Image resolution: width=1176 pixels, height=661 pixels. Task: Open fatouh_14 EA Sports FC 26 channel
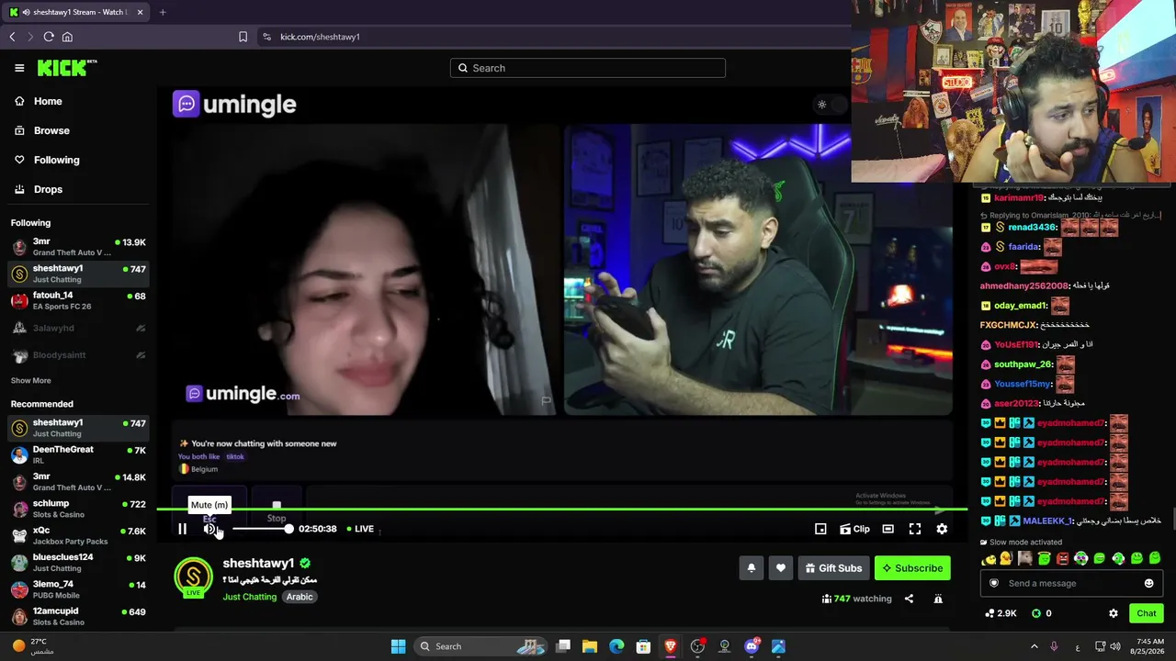click(78, 300)
